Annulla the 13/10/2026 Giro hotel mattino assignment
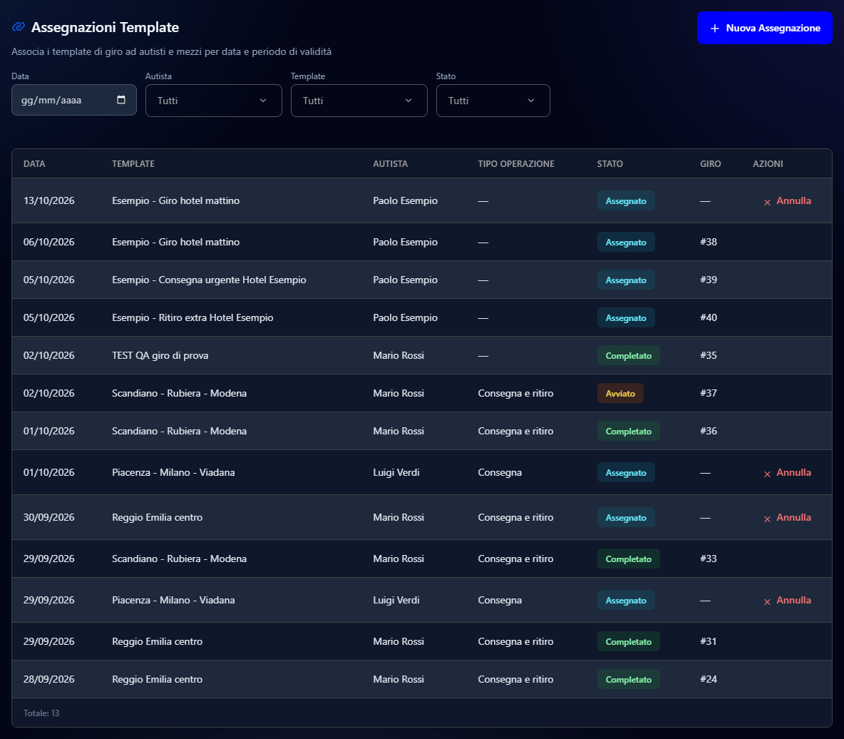 788,201
